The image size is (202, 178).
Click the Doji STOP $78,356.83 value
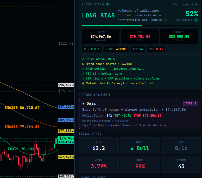pyautogui.click(x=147, y=116)
